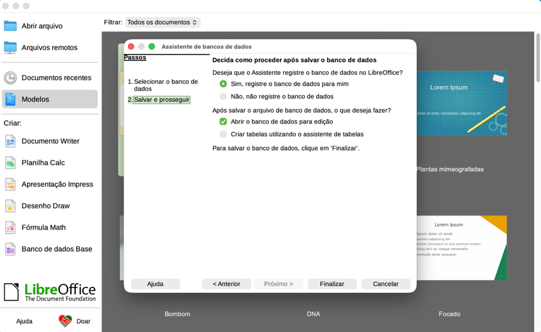The width and height of the screenshot is (541, 332).
Task: Open 'Abrir arquivo' in the sidebar
Action: (50, 26)
